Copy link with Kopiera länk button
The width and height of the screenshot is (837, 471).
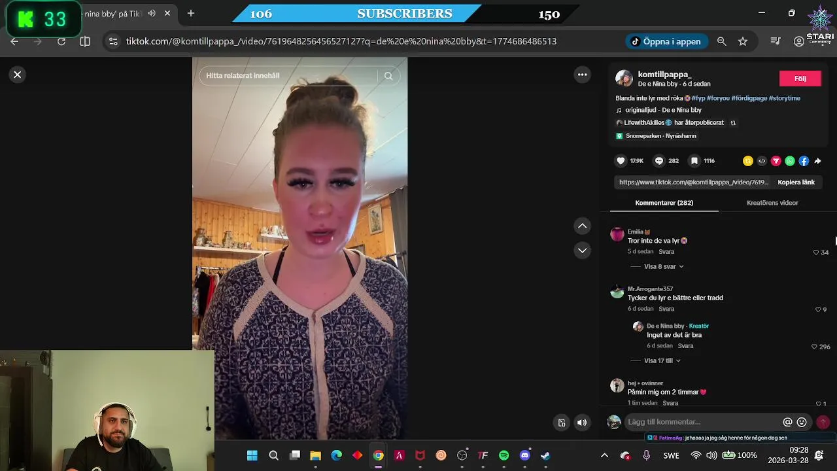click(796, 183)
